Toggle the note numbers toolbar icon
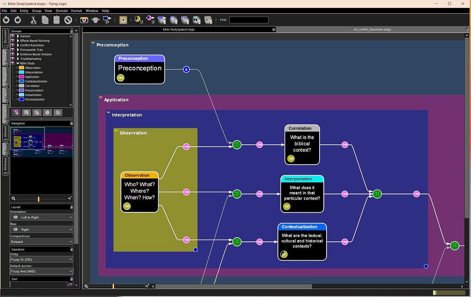Viewport: 471px width, 297px height. click(185, 20)
